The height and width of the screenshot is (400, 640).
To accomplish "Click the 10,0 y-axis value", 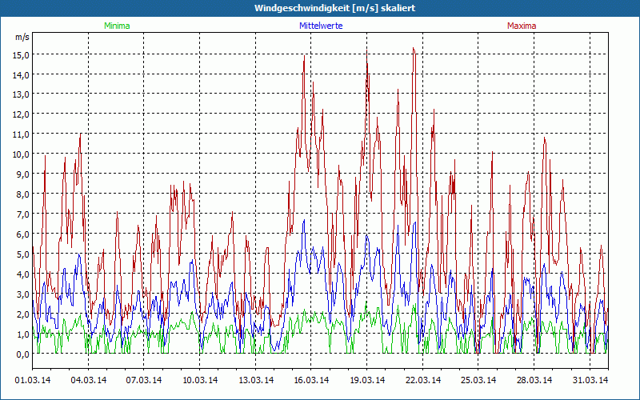I will pyautogui.click(x=22, y=154).
